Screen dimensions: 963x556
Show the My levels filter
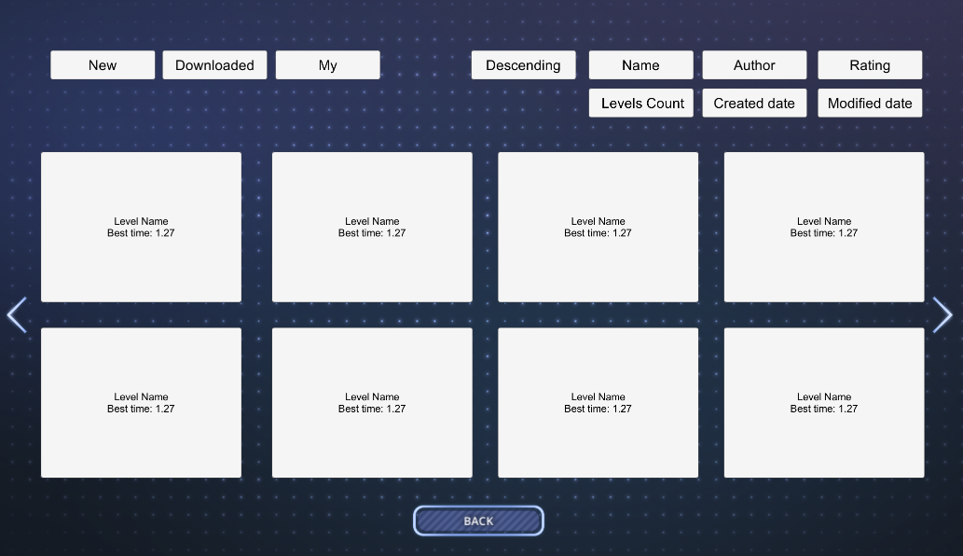[x=328, y=65]
